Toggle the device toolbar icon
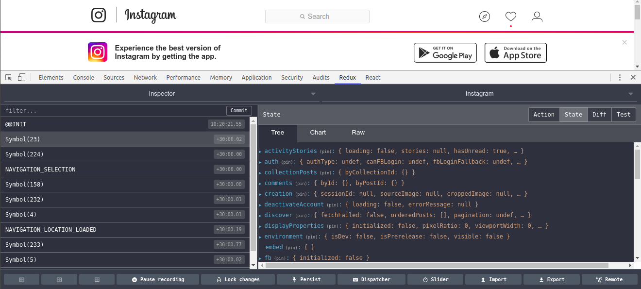Image resolution: width=641 pixels, height=289 pixels. pos(21,78)
